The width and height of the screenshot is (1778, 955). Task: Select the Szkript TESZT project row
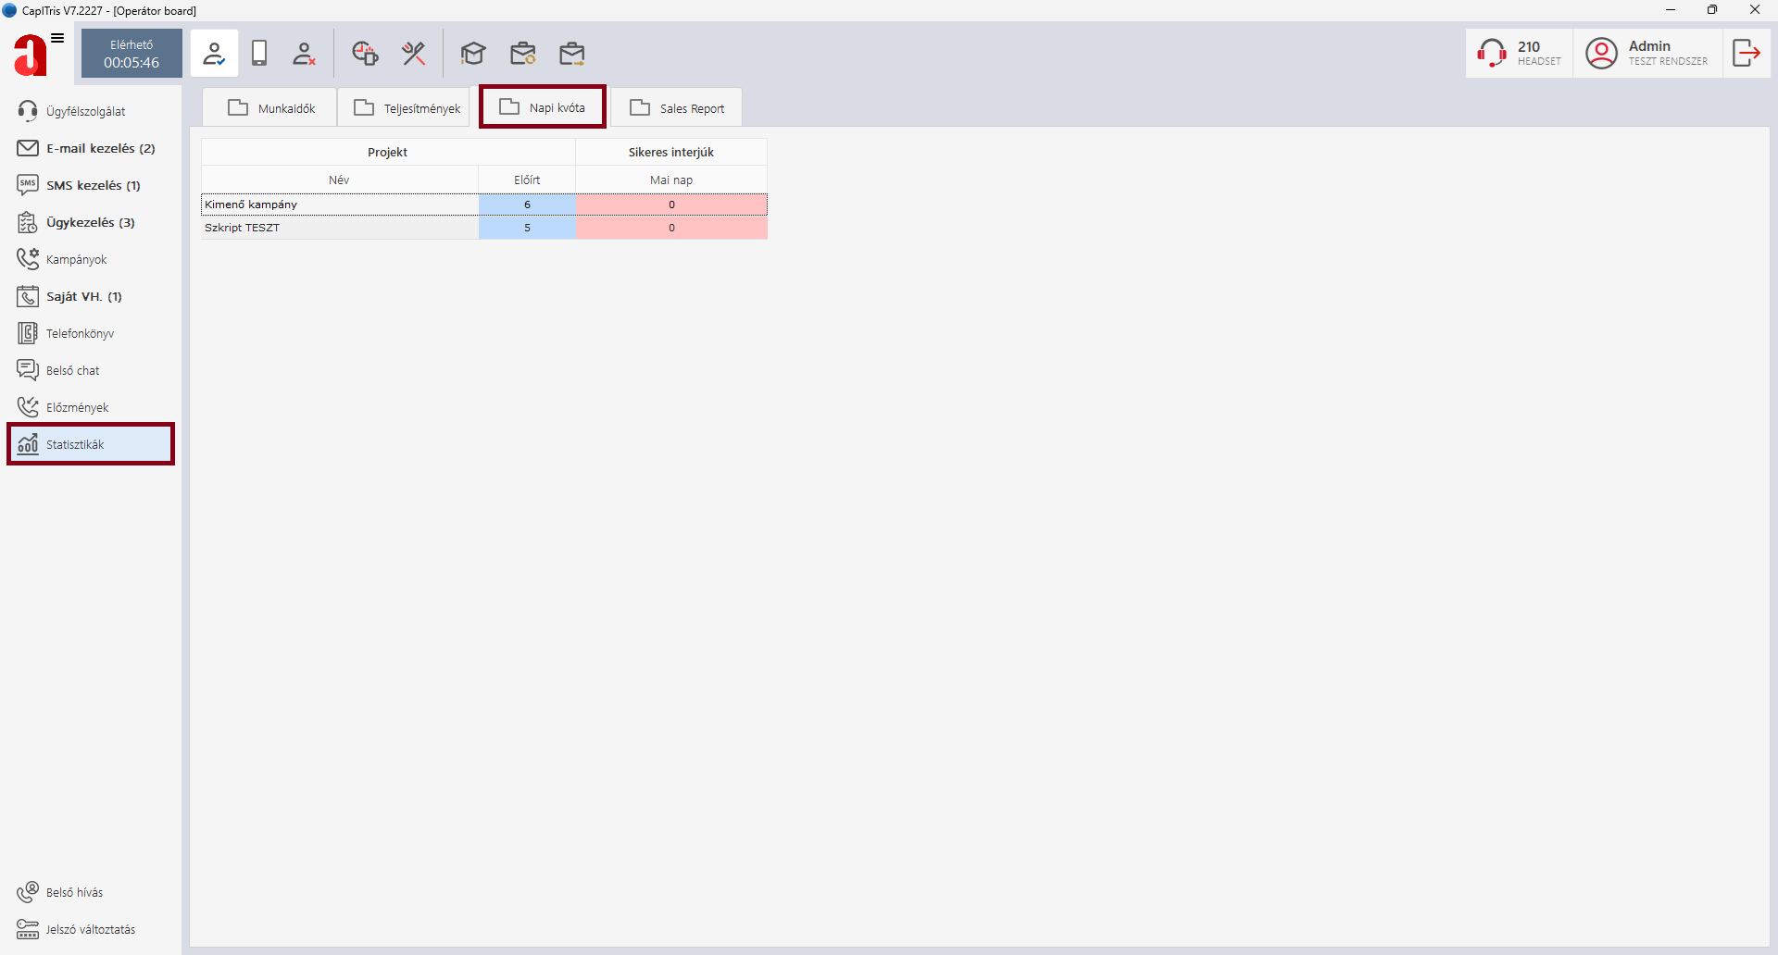click(x=339, y=228)
